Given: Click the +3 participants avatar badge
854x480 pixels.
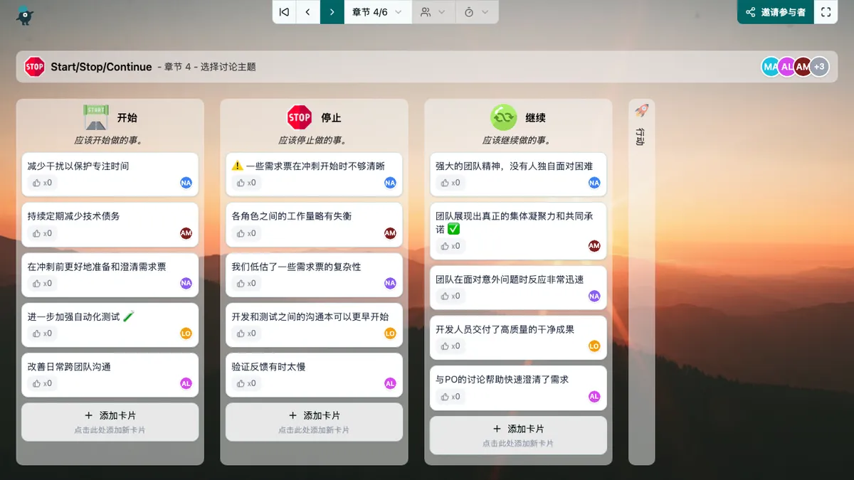Looking at the screenshot, I should pos(819,67).
